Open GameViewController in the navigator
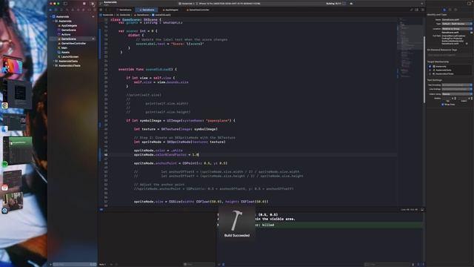 tap(73, 43)
